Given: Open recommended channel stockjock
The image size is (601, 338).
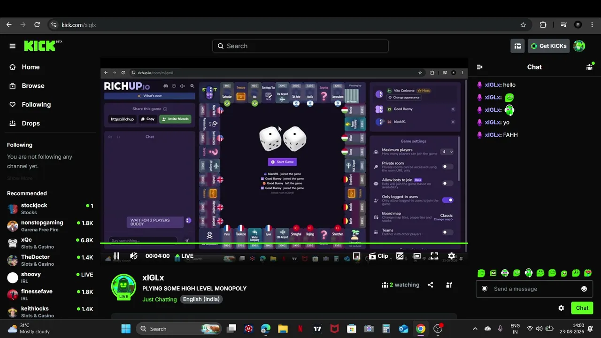Looking at the screenshot, I should 50,209.
